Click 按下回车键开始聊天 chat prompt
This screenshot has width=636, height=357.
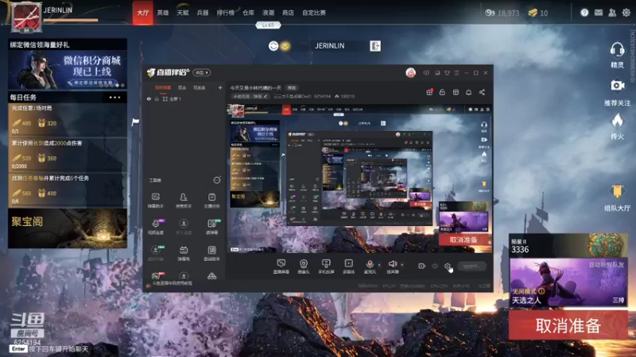point(59,349)
